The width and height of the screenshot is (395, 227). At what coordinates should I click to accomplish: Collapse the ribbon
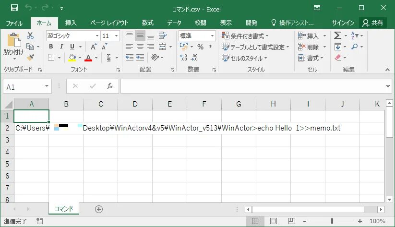coord(387,70)
